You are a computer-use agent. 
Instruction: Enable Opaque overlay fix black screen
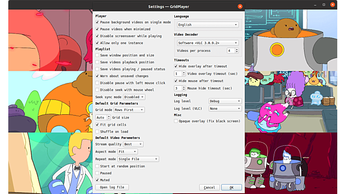tap(176, 121)
